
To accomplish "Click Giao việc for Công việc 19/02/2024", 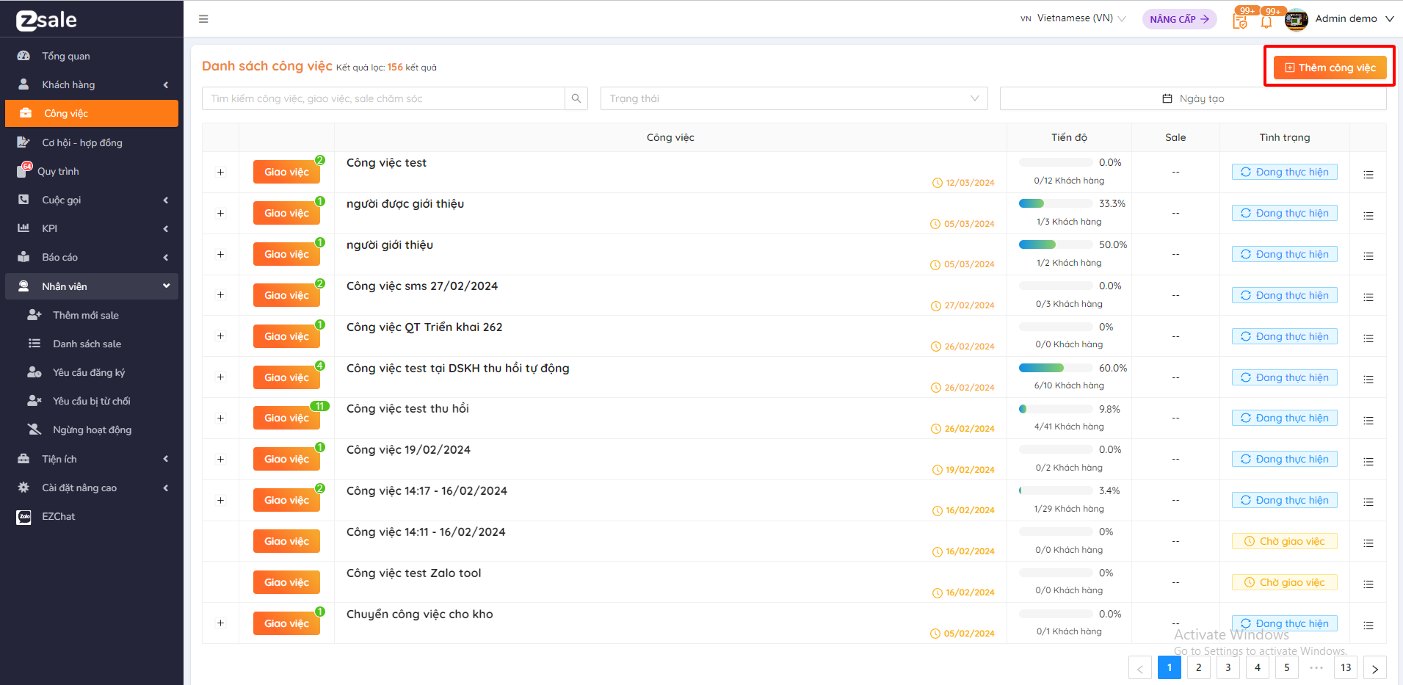I will click(286, 459).
